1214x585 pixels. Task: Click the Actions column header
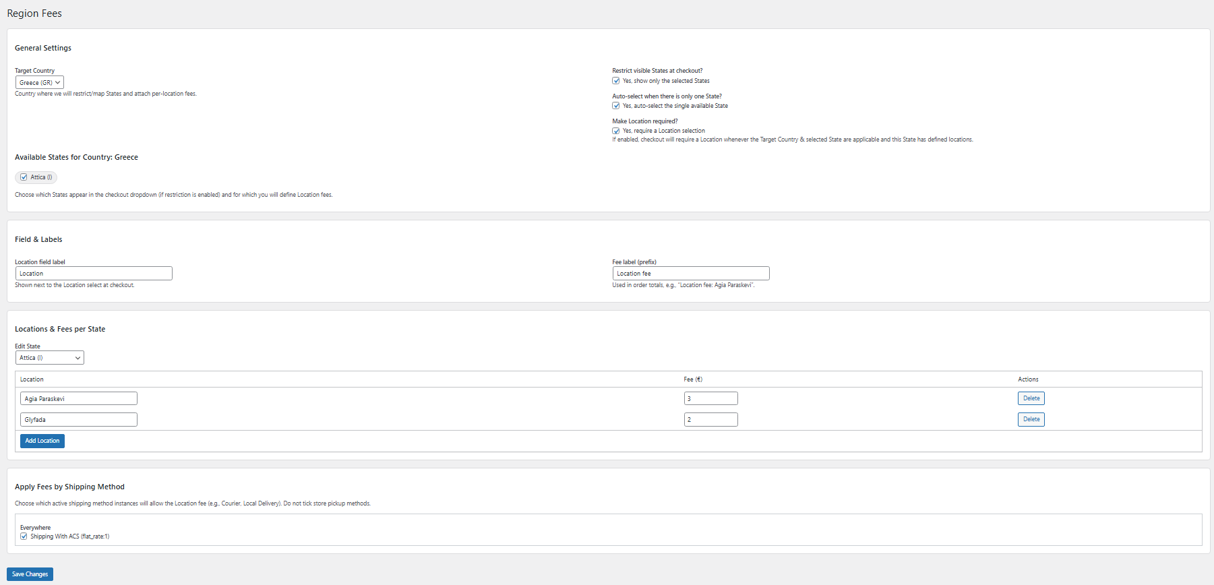pyautogui.click(x=1027, y=379)
